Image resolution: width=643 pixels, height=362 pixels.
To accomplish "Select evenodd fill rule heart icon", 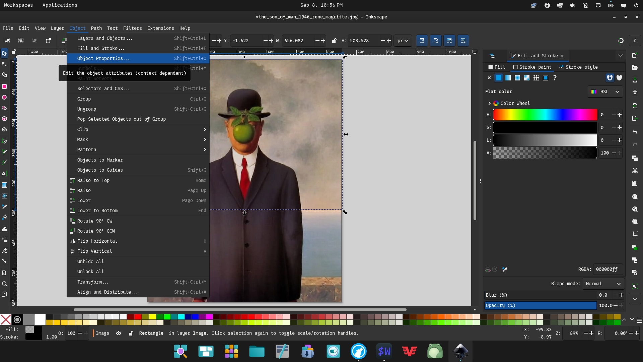I will [610, 78].
